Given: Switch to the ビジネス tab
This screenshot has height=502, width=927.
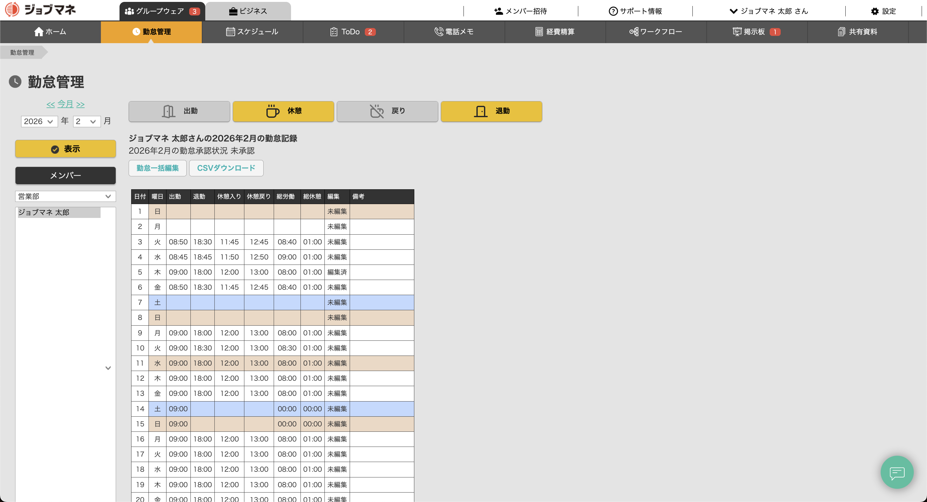Looking at the screenshot, I should 248,11.
